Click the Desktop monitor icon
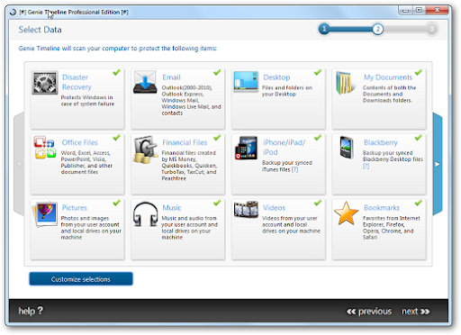This screenshot has height=335, width=461. click(x=246, y=81)
